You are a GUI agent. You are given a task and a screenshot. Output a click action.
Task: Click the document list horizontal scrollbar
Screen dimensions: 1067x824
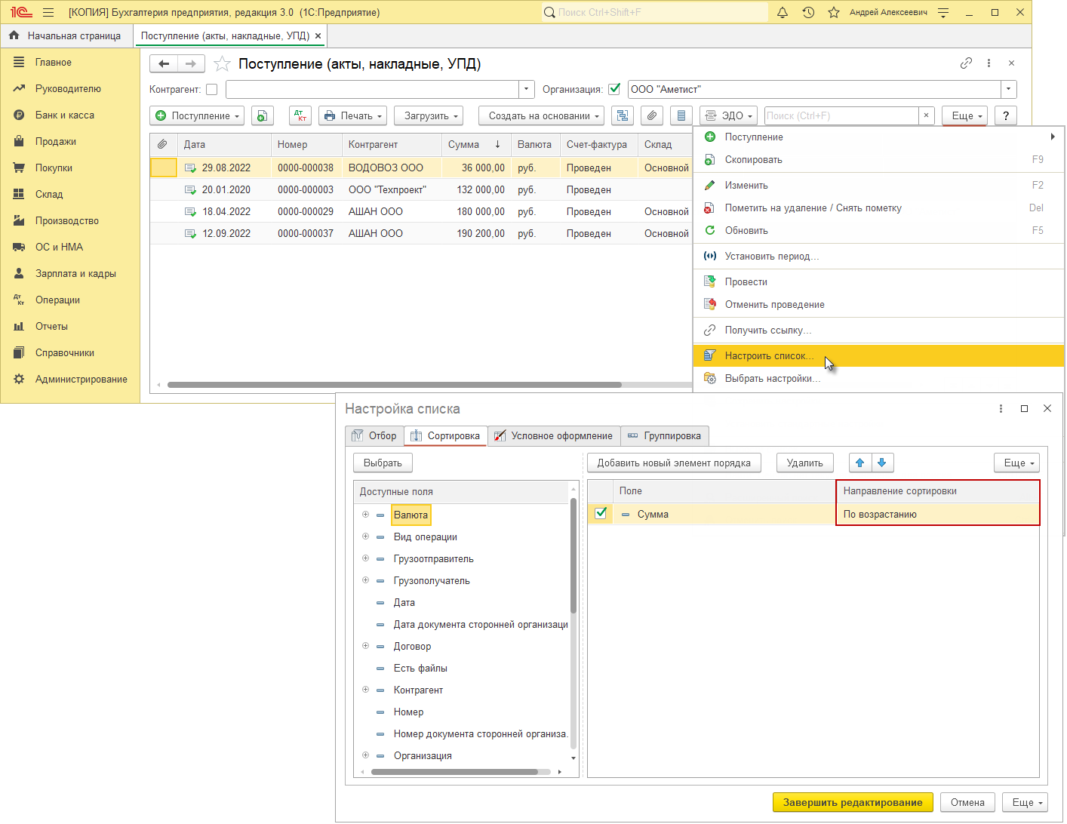tap(395, 385)
